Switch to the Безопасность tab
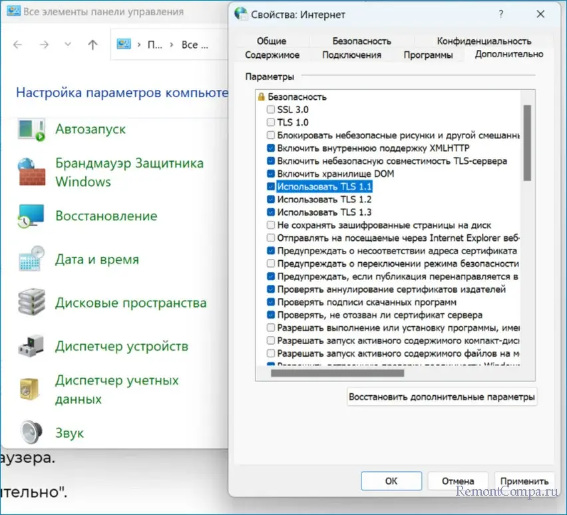 click(361, 41)
